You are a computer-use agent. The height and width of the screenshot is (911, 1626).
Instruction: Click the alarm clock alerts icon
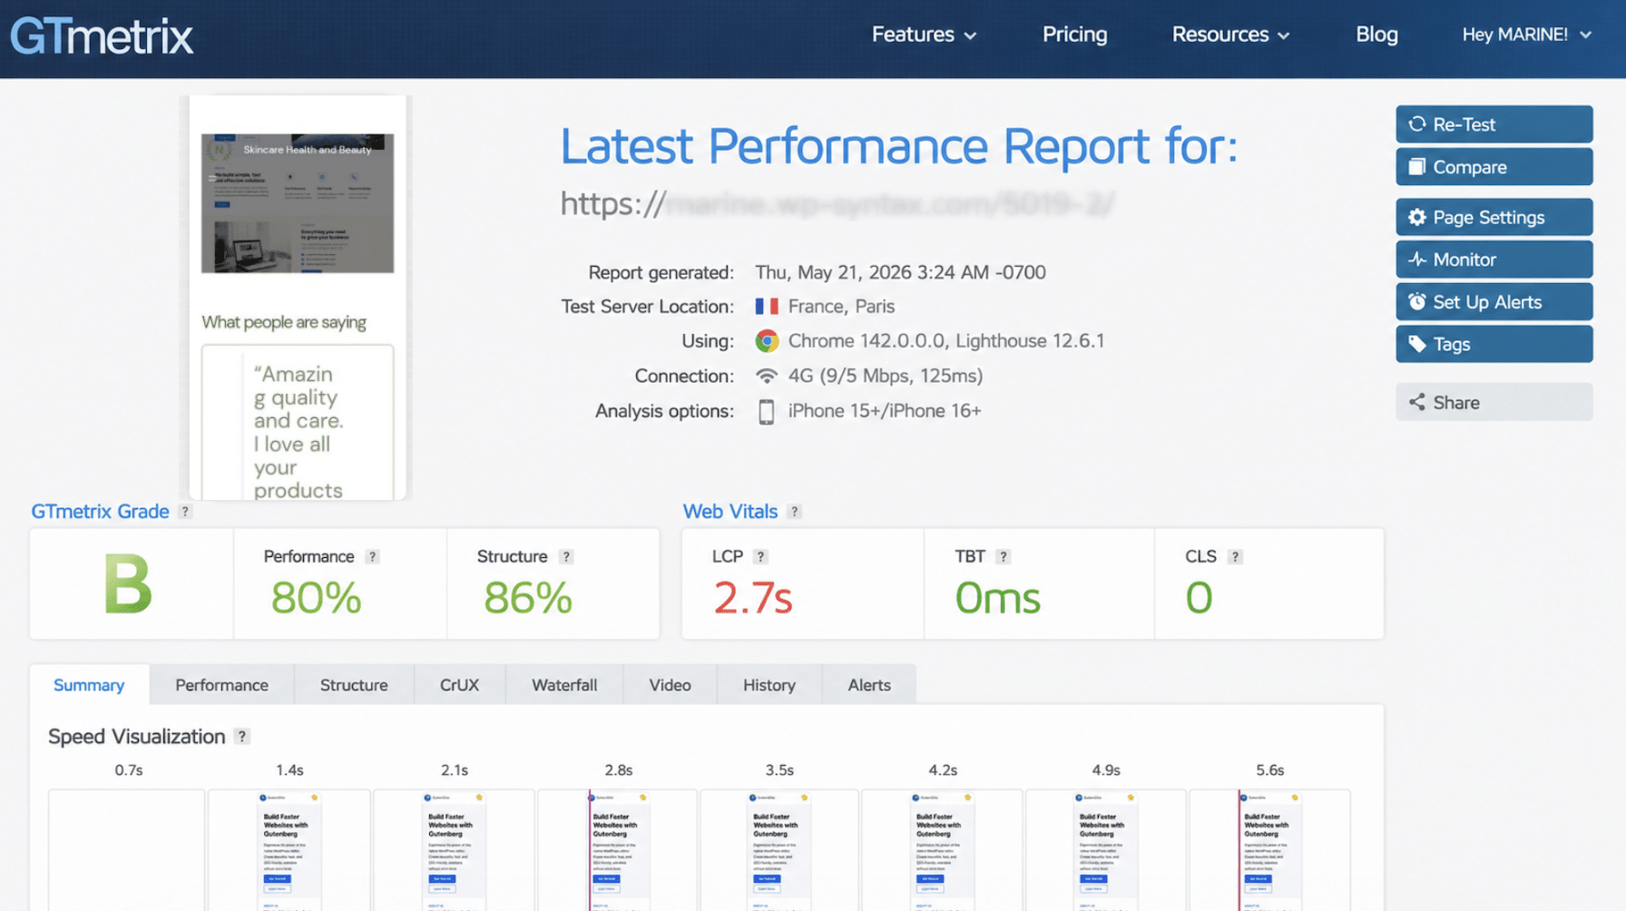[x=1416, y=301]
